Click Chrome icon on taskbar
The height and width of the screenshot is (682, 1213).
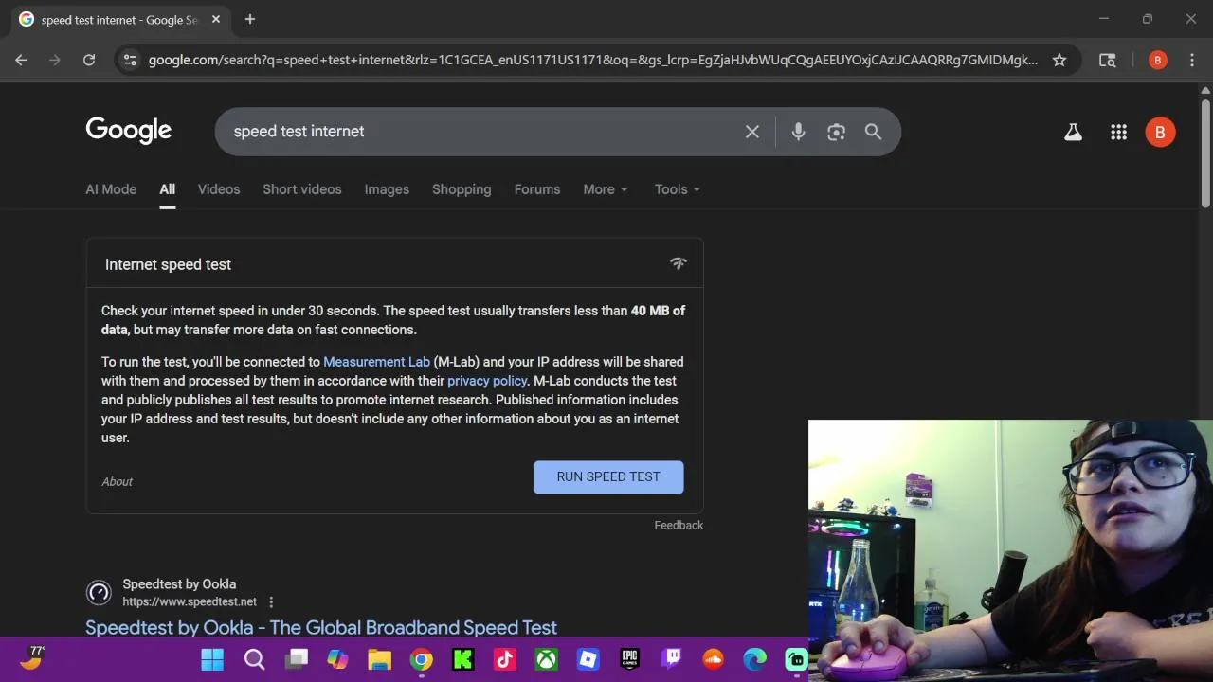point(421,659)
